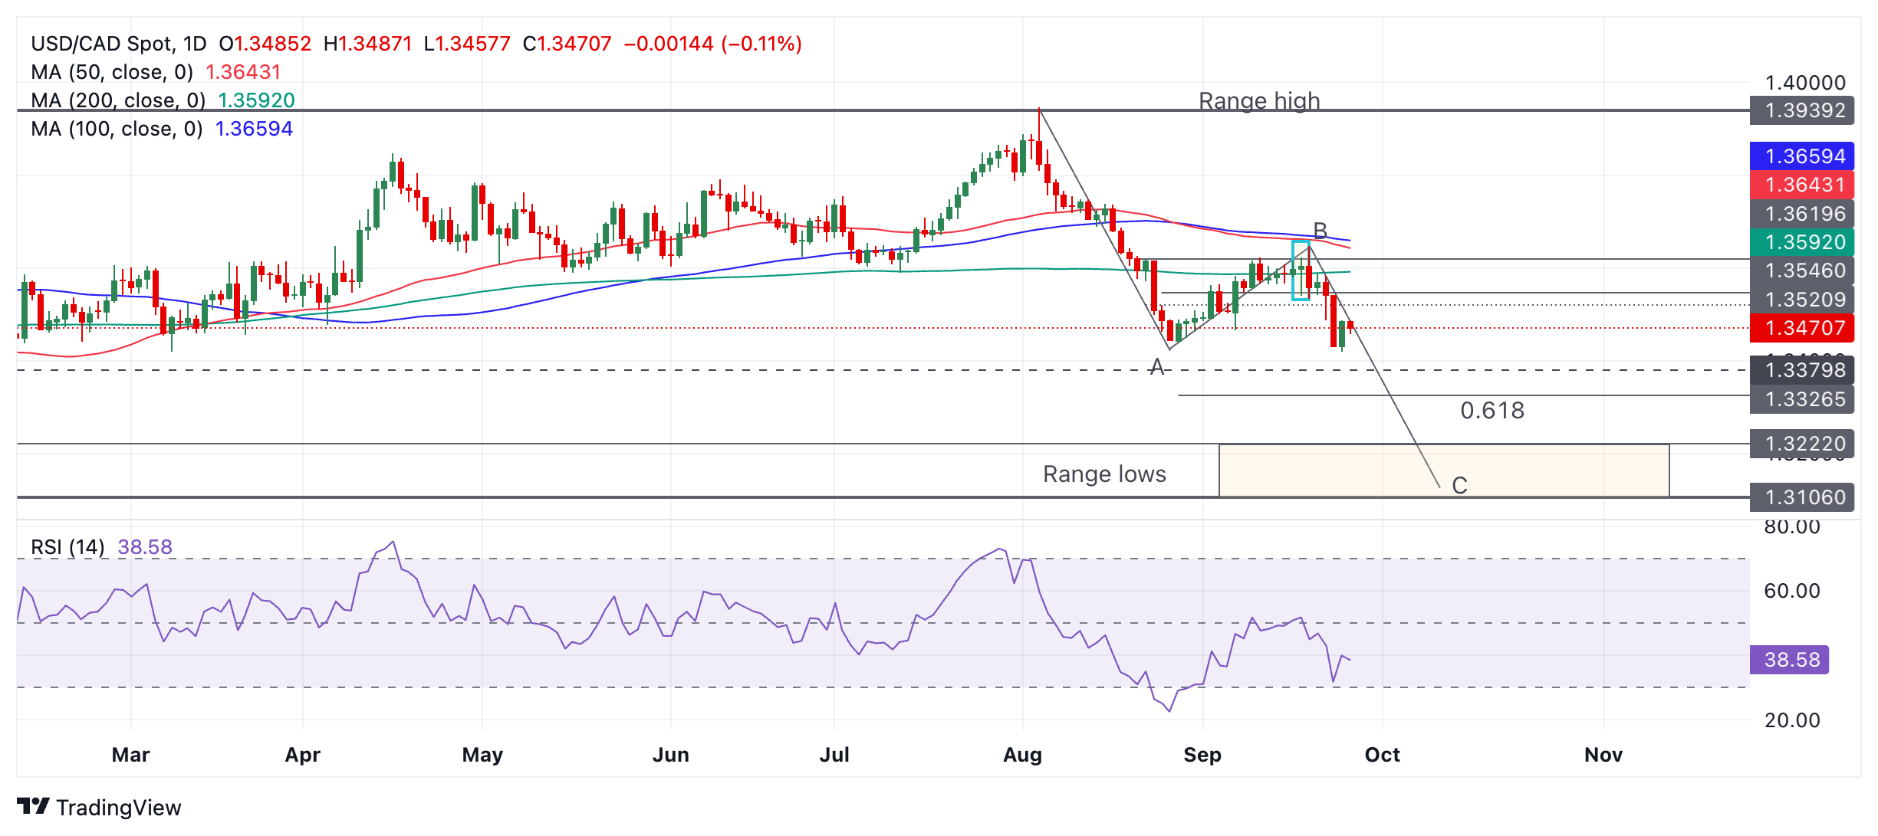Click the red 1.36431 MA price tag
The width and height of the screenshot is (1878, 836).
click(x=1804, y=185)
